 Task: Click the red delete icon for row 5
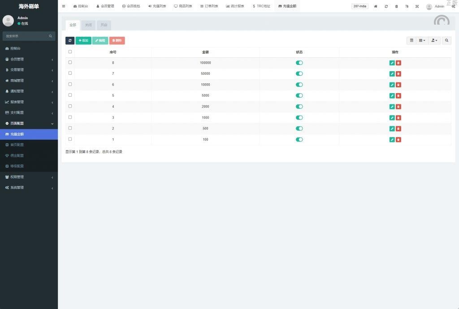click(398, 96)
